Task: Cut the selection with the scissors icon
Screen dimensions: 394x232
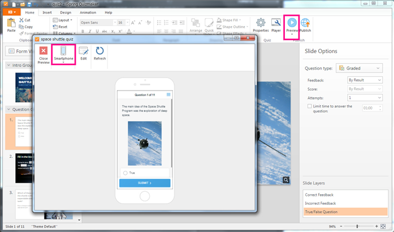Action: pyautogui.click(x=21, y=20)
